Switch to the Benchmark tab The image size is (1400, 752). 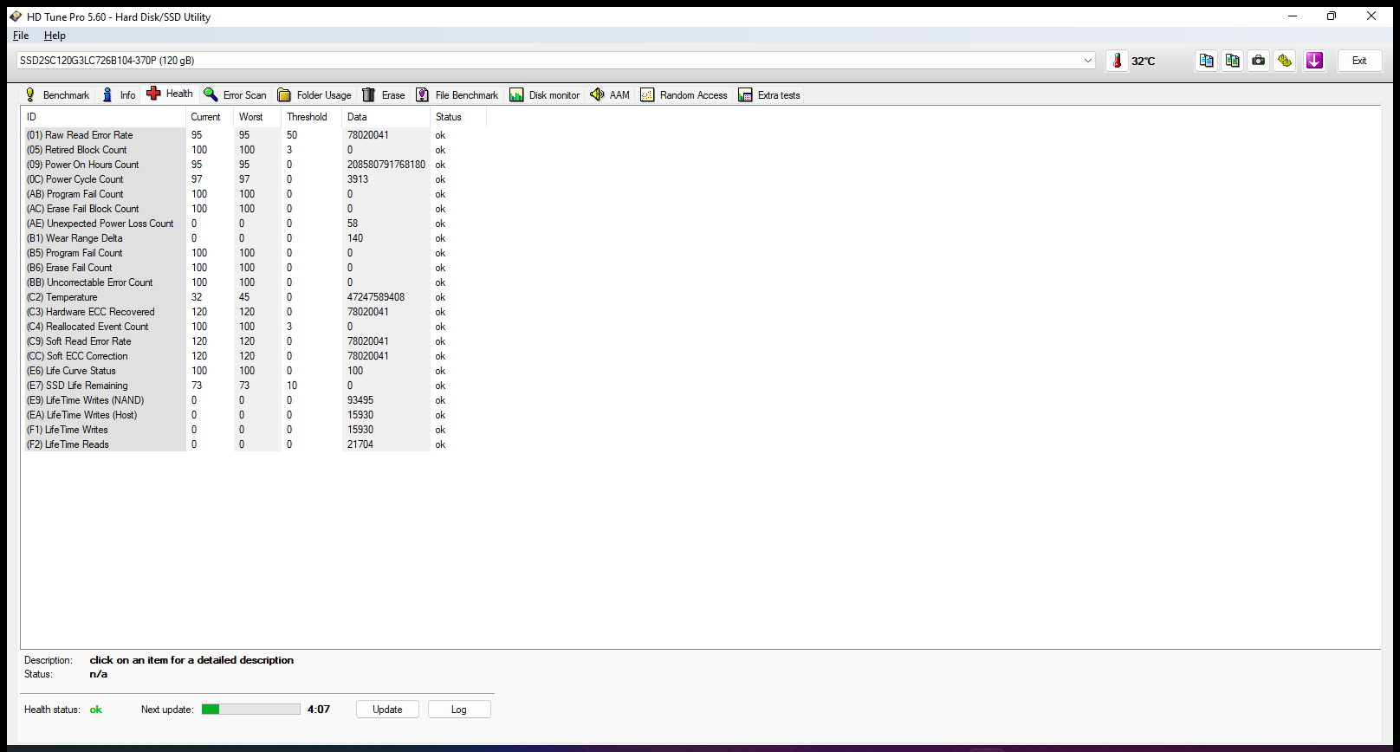tap(57, 95)
